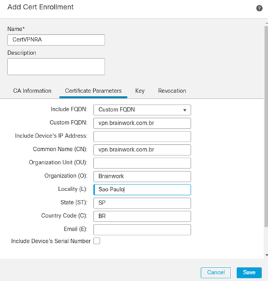Click the Custom FQDN input field
This screenshot has height=281, width=268.
point(142,123)
